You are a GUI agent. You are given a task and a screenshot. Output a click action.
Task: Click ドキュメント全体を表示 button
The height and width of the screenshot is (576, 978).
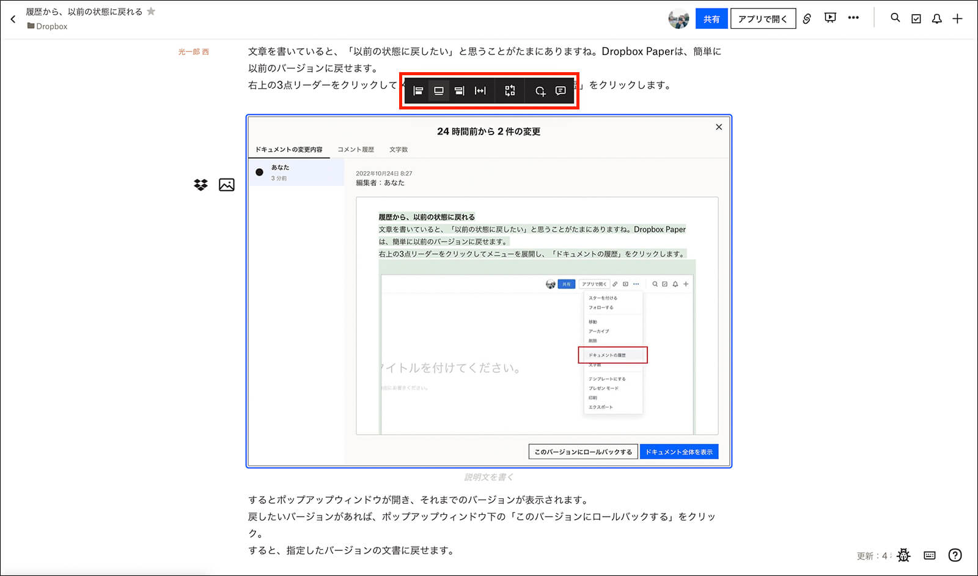point(679,452)
